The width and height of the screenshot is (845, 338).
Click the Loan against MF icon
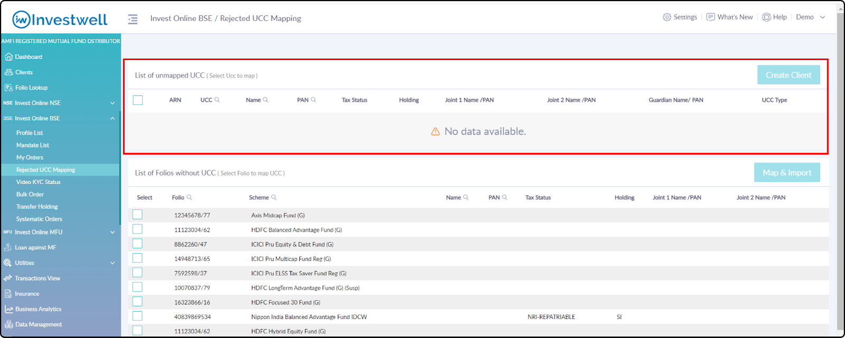point(8,247)
